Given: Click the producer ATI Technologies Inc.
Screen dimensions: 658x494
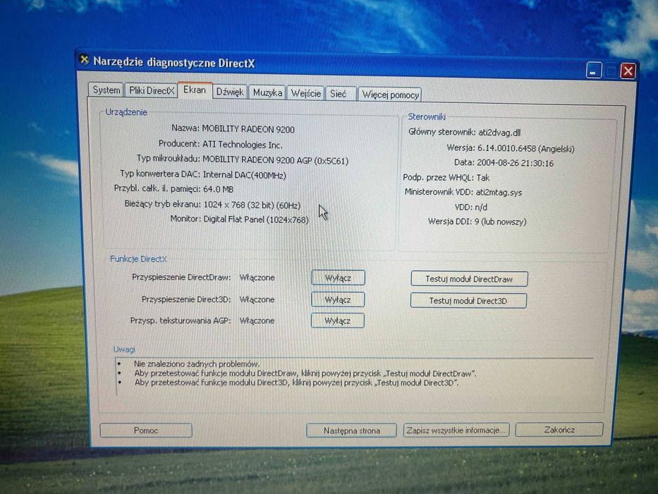Looking at the screenshot, I should pos(242,145).
